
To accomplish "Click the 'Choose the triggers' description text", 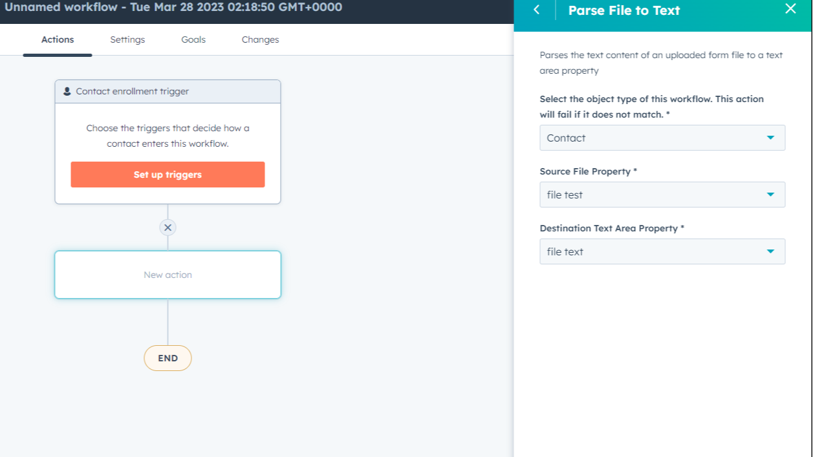I will coord(168,136).
